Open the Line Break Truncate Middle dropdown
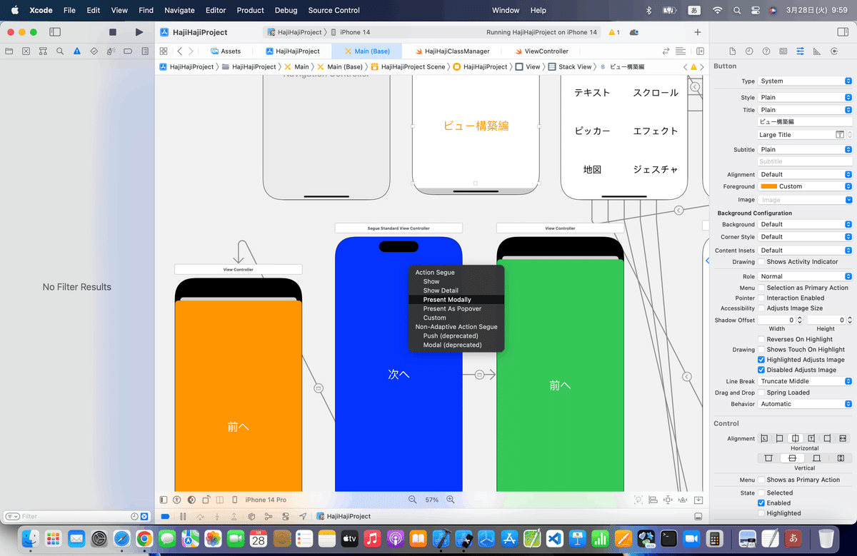857x556 pixels. (x=805, y=381)
